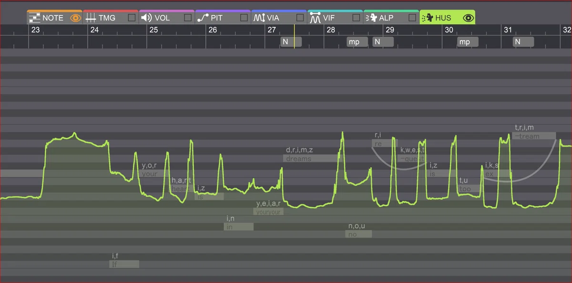Select the active HUS huskiness tab
The image size is (572, 283).
[447, 18]
